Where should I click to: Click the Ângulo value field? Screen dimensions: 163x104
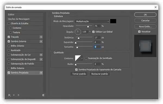tap(85, 32)
